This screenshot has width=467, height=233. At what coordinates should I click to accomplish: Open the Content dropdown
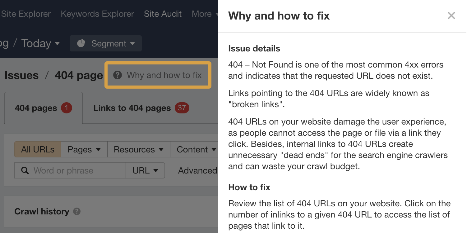tap(196, 149)
